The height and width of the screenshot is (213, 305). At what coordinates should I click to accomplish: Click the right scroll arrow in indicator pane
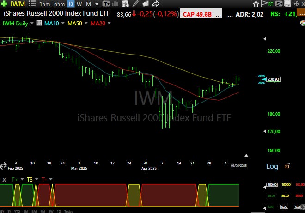pos(303,207)
